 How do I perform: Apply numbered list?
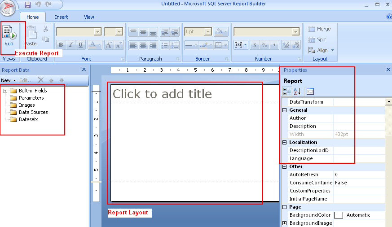pos(175,45)
